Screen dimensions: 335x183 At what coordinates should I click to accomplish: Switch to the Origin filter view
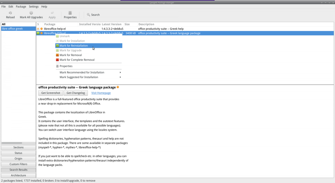pos(18,159)
